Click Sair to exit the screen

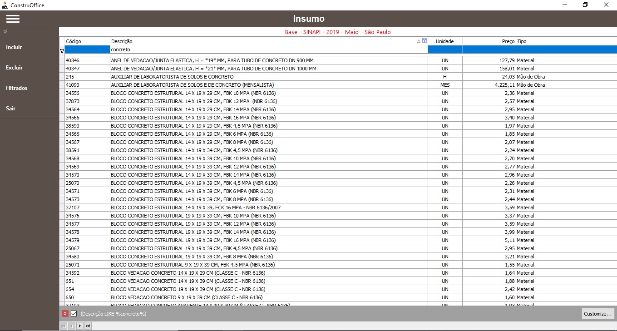11,109
